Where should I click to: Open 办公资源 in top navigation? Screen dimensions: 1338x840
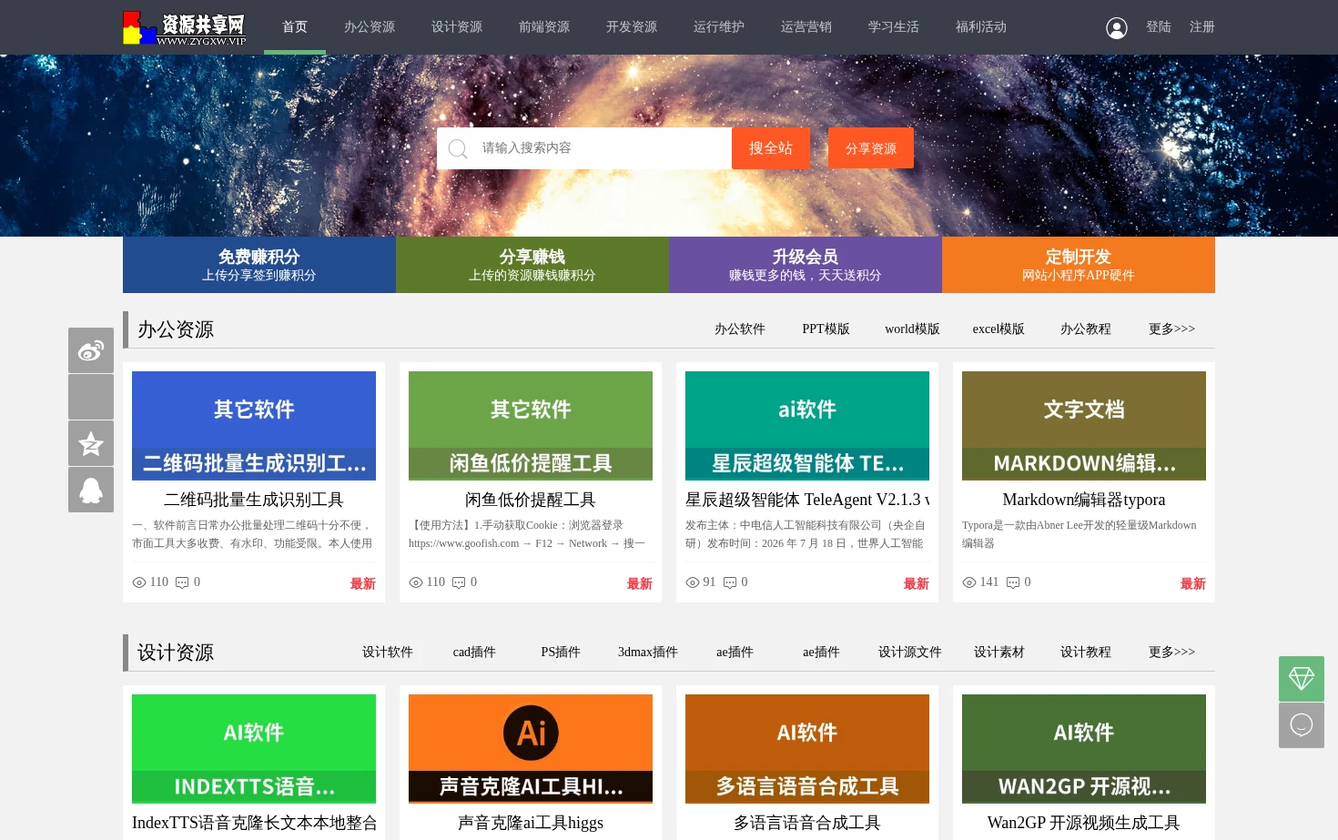coord(370,27)
